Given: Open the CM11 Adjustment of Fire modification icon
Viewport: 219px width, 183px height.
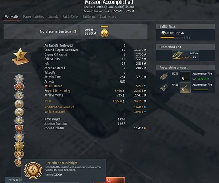Looking at the screenshot, I should 185,87.
